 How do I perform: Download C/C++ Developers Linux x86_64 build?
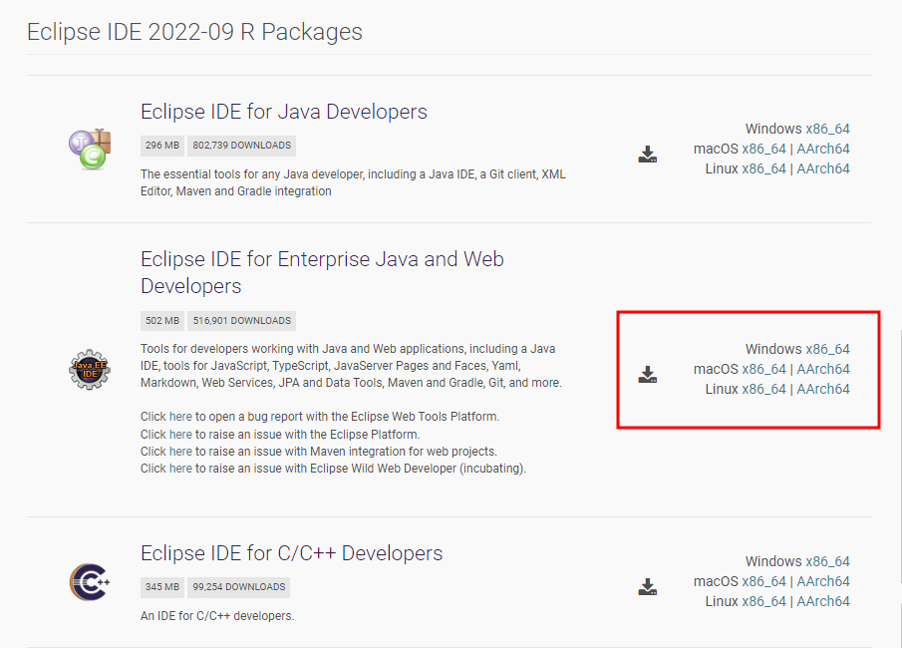(763, 601)
